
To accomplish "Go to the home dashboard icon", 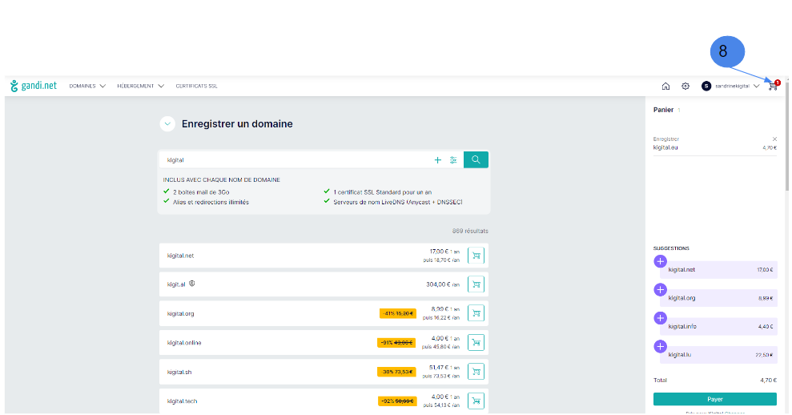I will pos(665,87).
